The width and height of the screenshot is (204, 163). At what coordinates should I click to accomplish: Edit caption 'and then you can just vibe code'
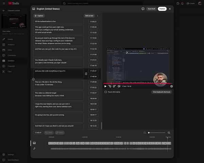pos(58,52)
